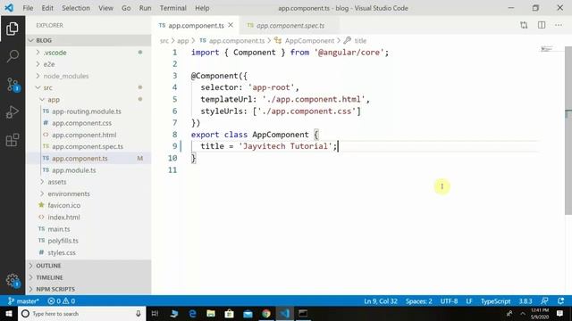Close the app.component.ts tab

(231, 25)
